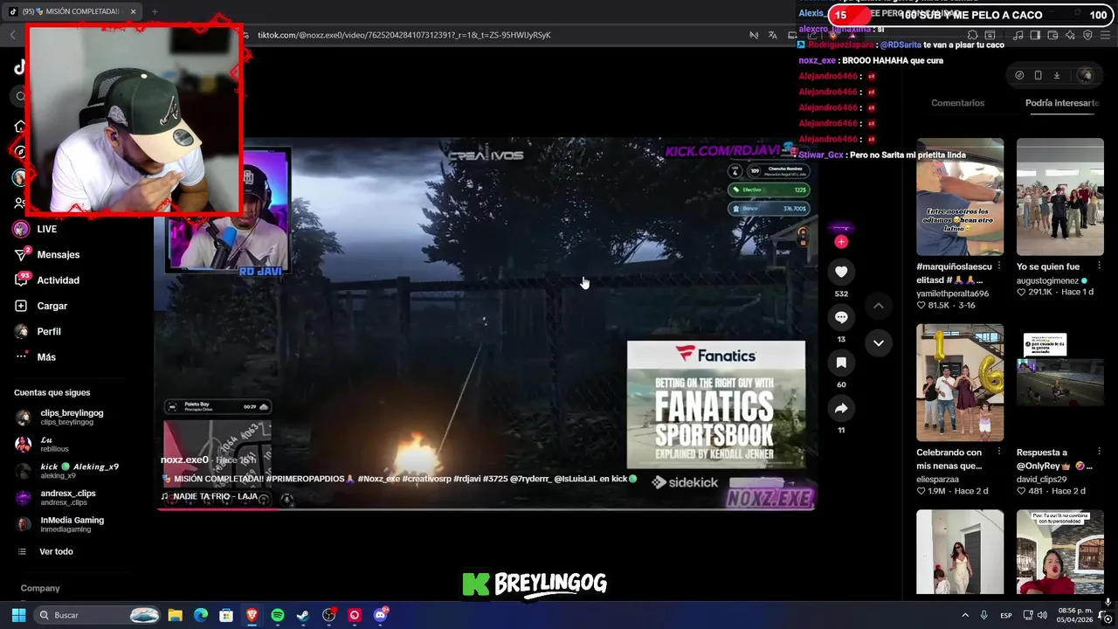Go to previous video with up chevron
The width and height of the screenshot is (1118, 629).
tap(879, 306)
